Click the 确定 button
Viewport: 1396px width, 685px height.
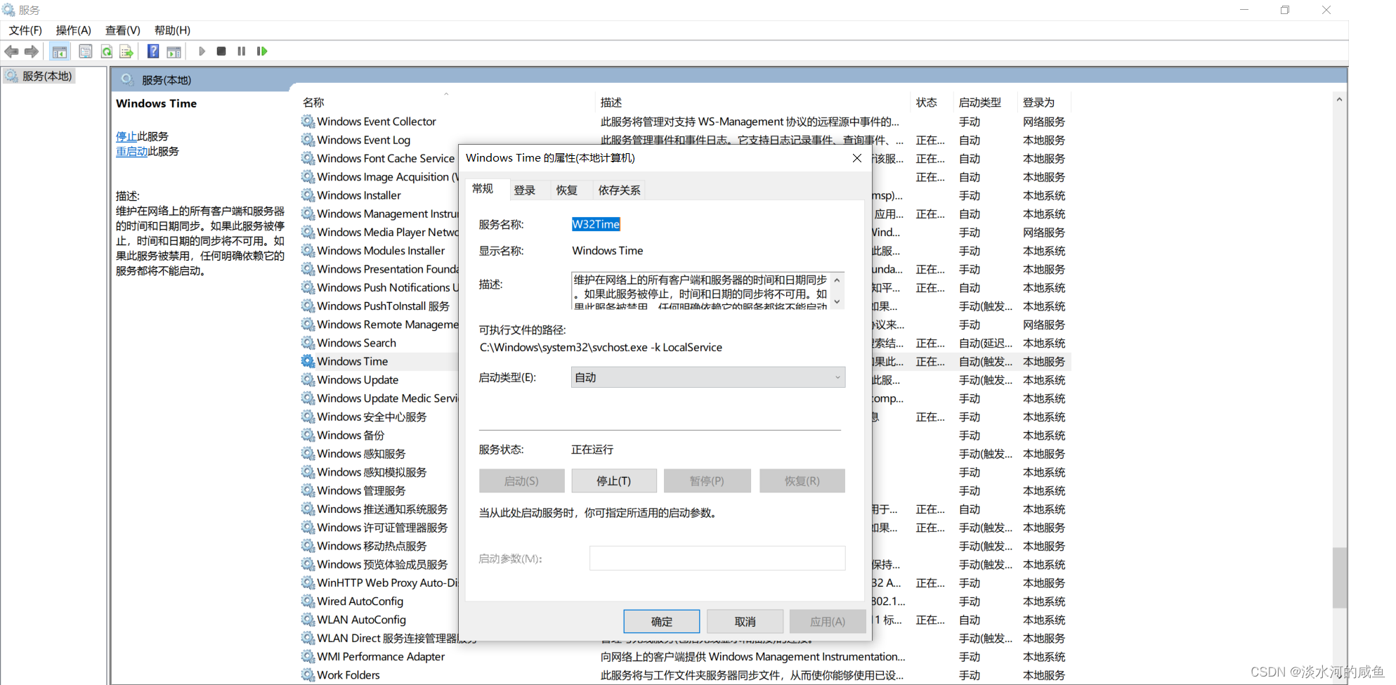click(x=662, y=622)
